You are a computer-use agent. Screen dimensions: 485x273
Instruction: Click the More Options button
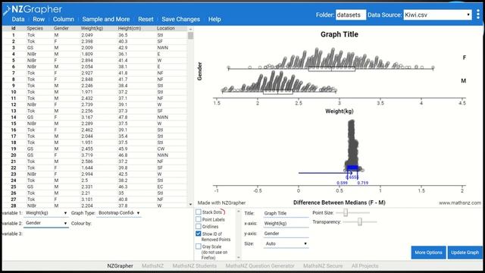pos(428,253)
